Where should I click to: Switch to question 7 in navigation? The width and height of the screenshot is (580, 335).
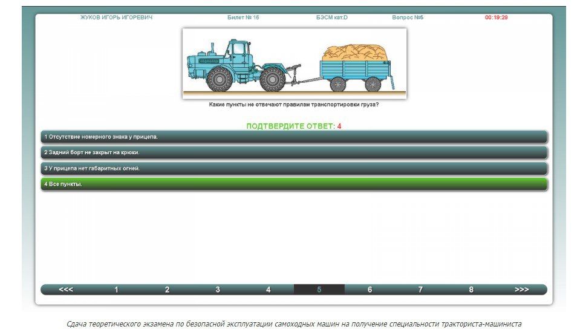click(x=420, y=290)
